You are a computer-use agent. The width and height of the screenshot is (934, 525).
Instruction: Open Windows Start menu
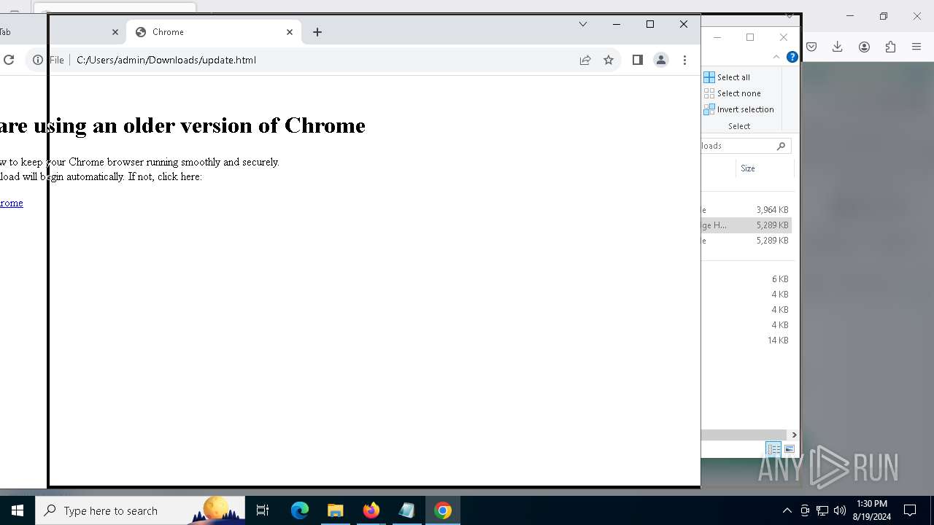click(x=18, y=510)
